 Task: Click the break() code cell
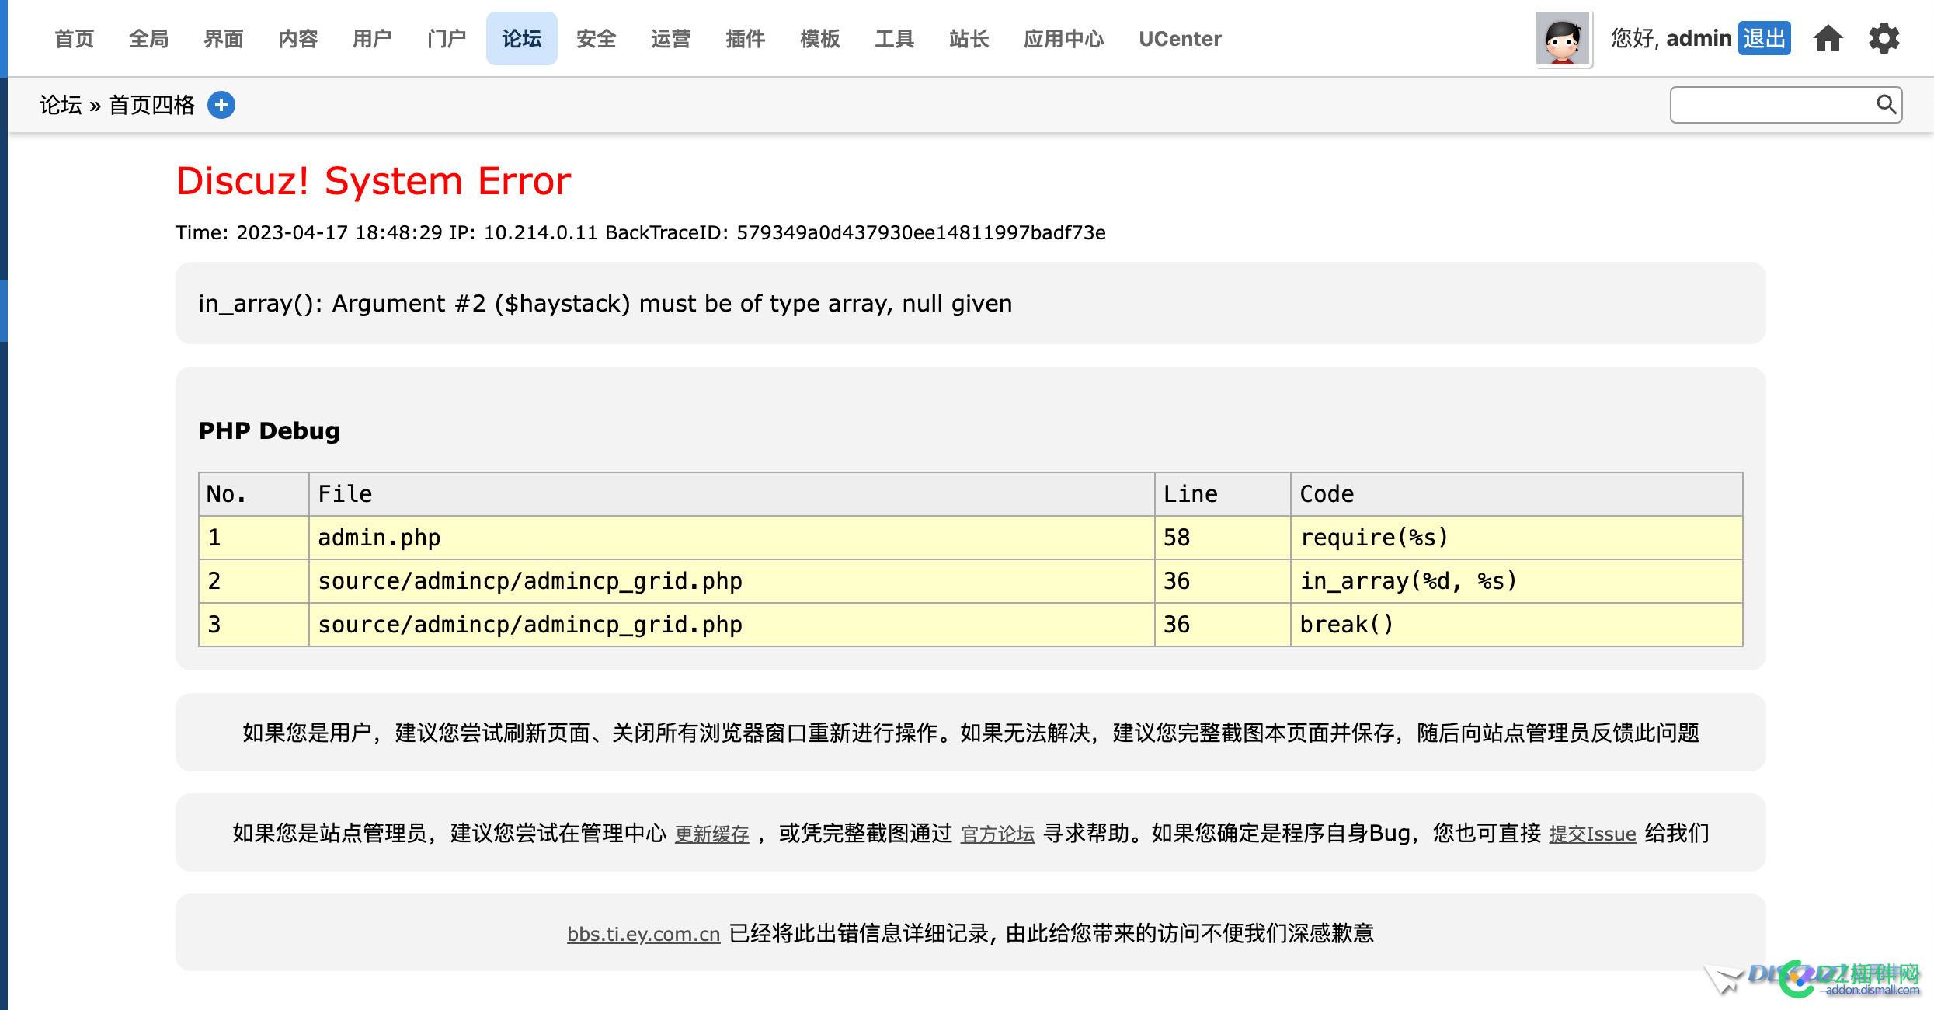(x=1516, y=625)
